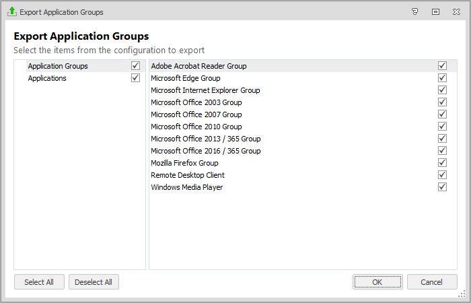Select Application Groups in left panel
471x303 pixels.
57,66
